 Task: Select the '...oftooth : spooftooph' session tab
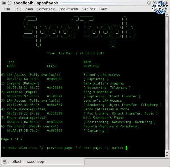pos(27,162)
